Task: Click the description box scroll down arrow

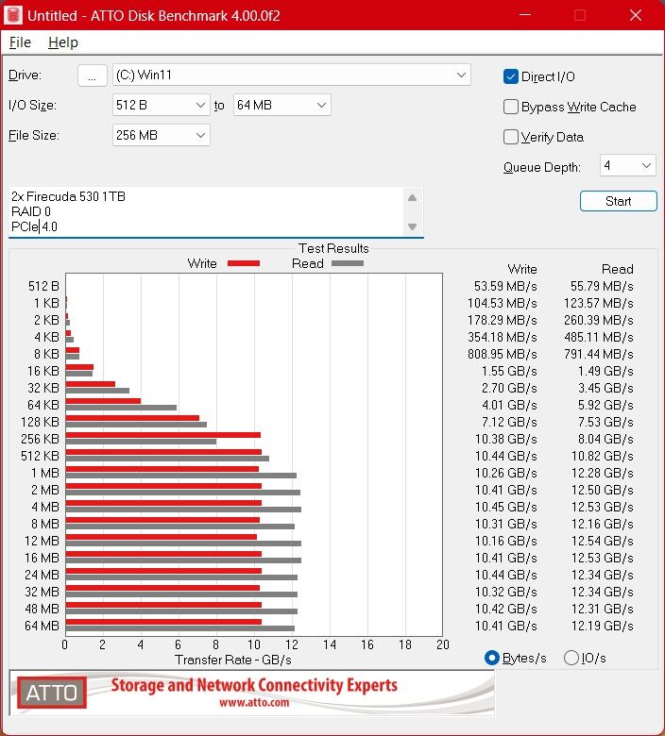Action: (x=412, y=226)
